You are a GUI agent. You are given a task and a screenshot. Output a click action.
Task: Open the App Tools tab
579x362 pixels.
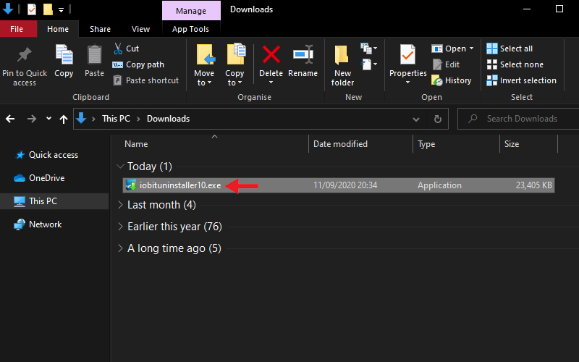(x=190, y=29)
